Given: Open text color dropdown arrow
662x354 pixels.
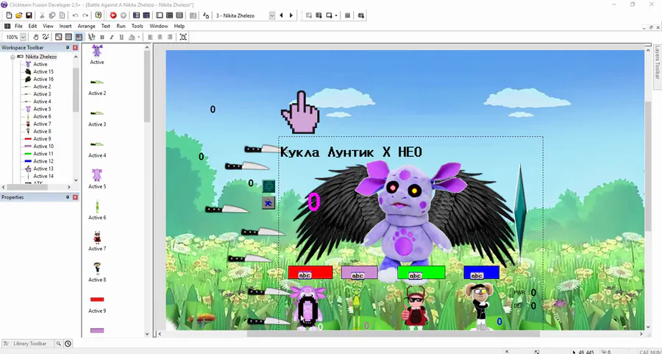Looking at the screenshot, I should click(138, 37).
